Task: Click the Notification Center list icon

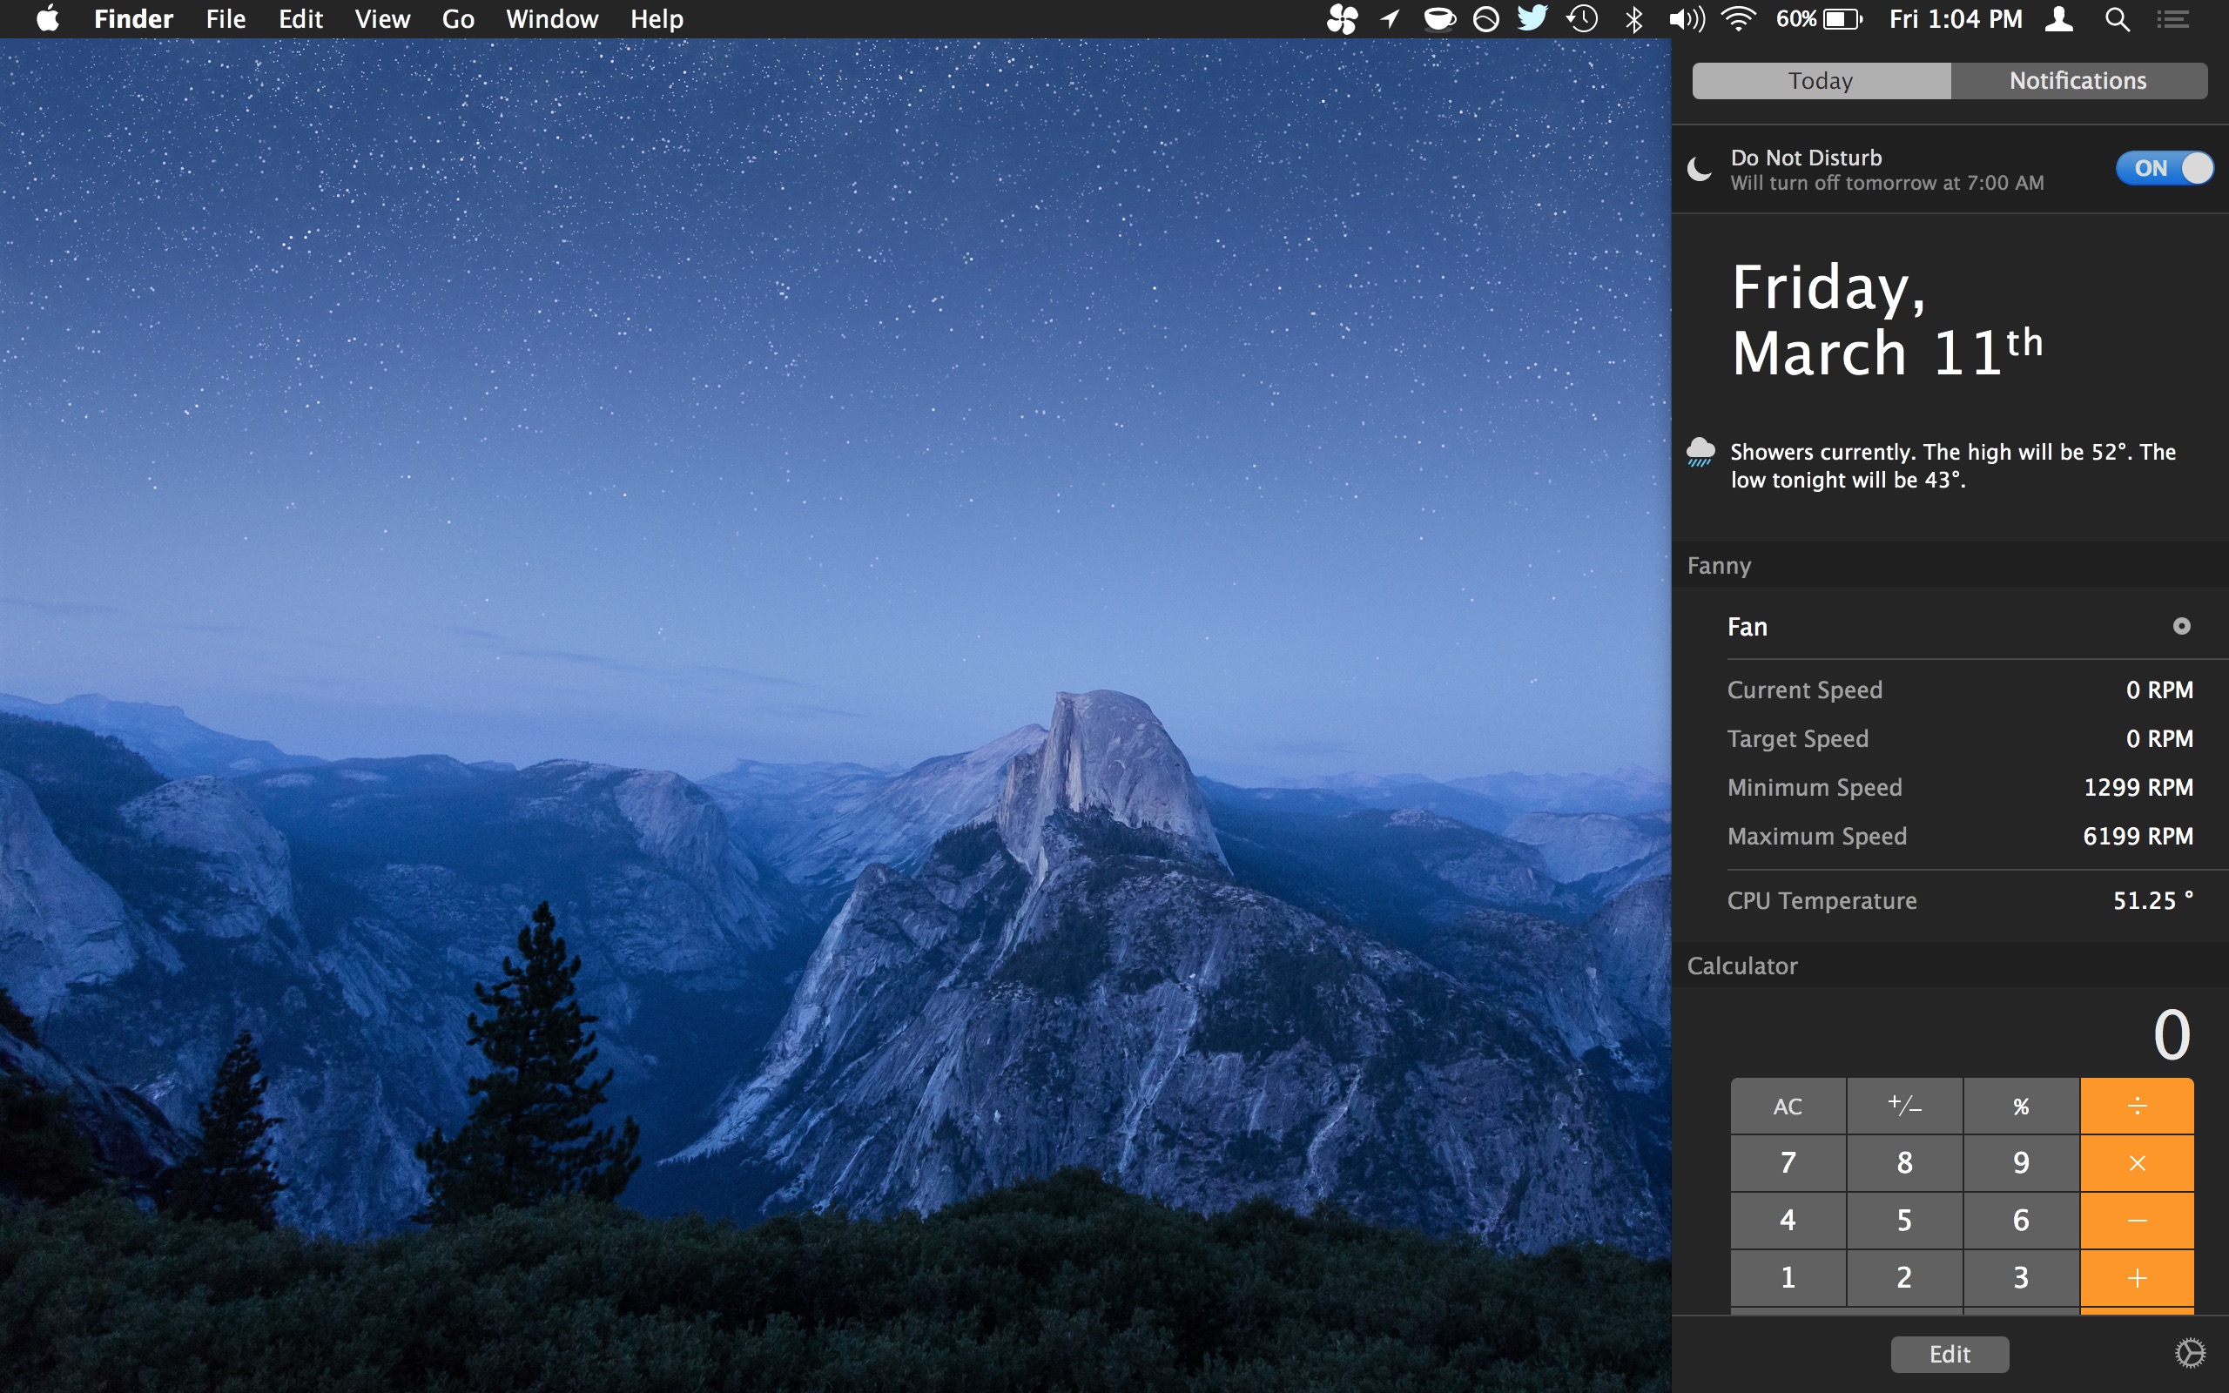Action: pyautogui.click(x=2172, y=19)
